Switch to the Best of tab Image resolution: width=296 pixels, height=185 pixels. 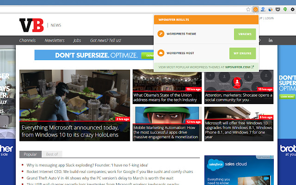(52, 154)
